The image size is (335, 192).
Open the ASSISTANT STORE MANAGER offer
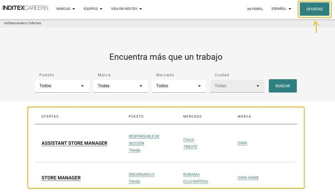[74, 143]
